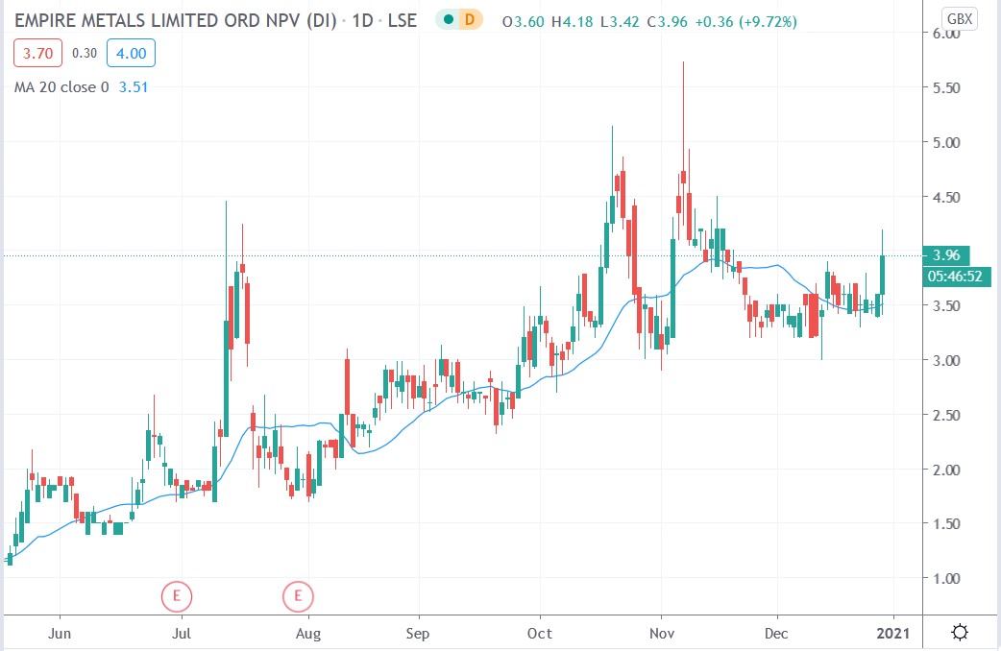Click the 2021 label on the time axis
The image size is (1001, 651).
pyautogui.click(x=891, y=634)
